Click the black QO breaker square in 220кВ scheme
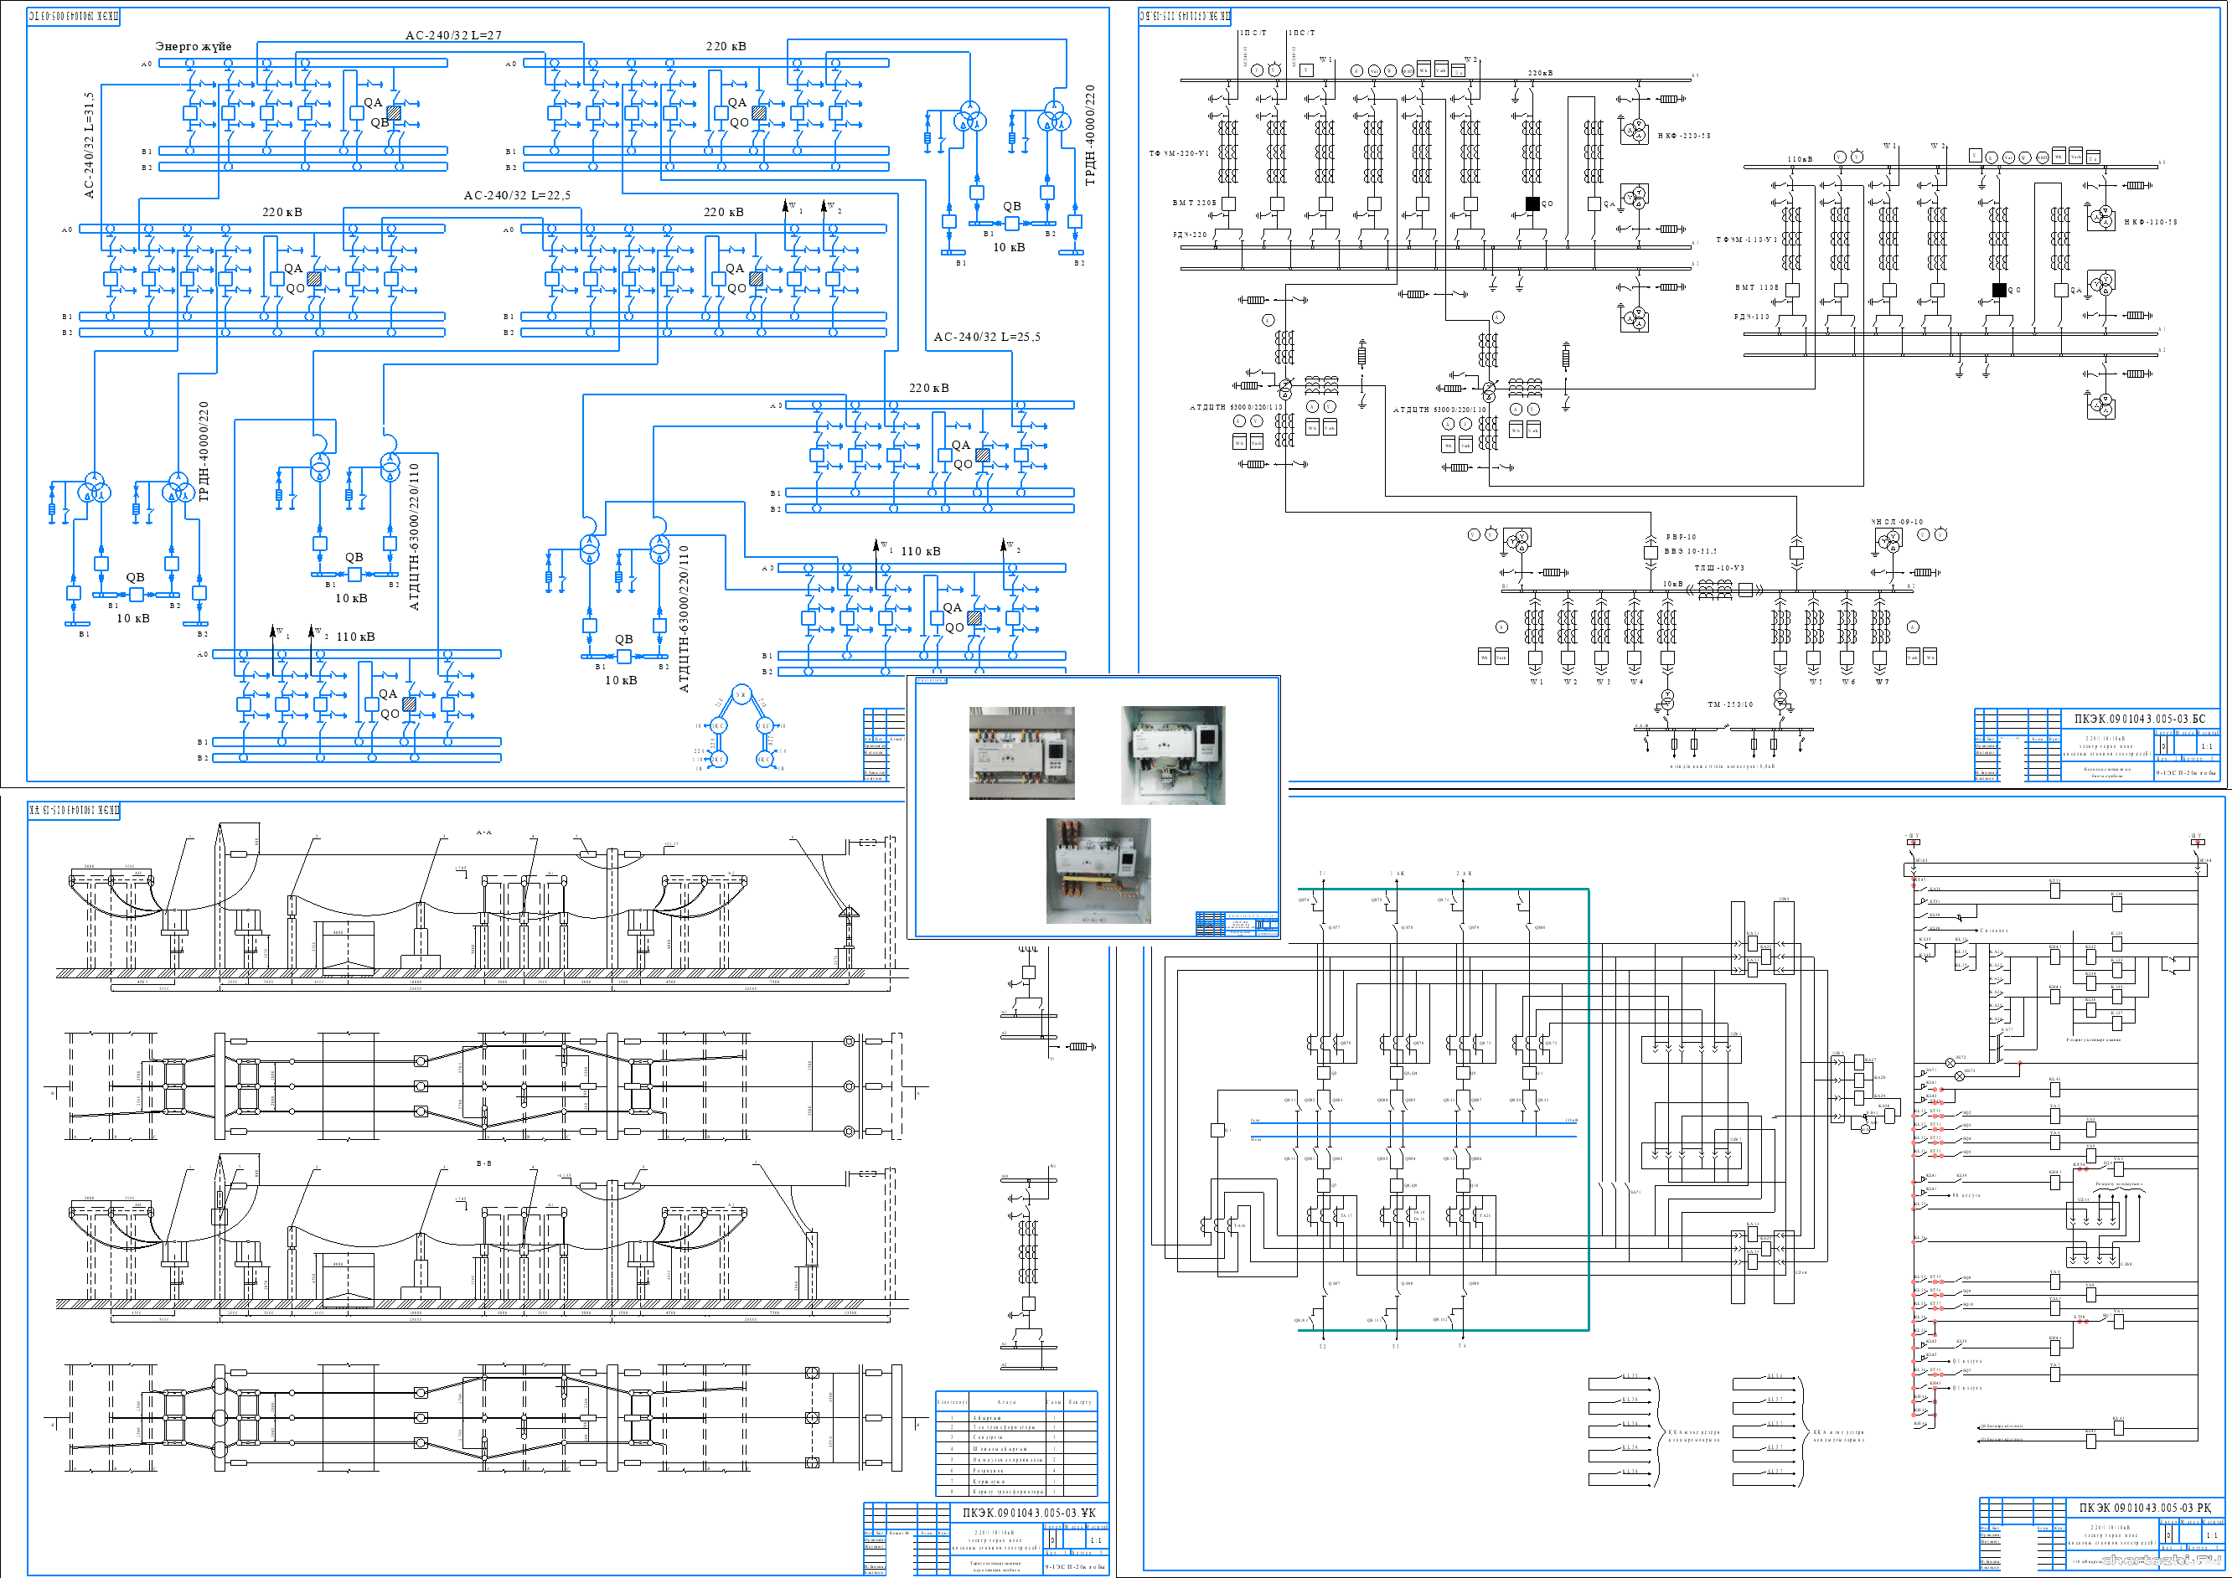 (x=1532, y=204)
